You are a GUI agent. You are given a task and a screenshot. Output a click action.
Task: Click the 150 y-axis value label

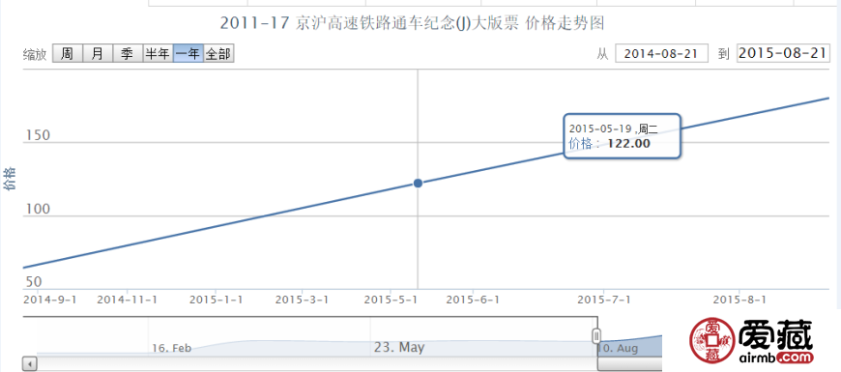[x=38, y=135]
